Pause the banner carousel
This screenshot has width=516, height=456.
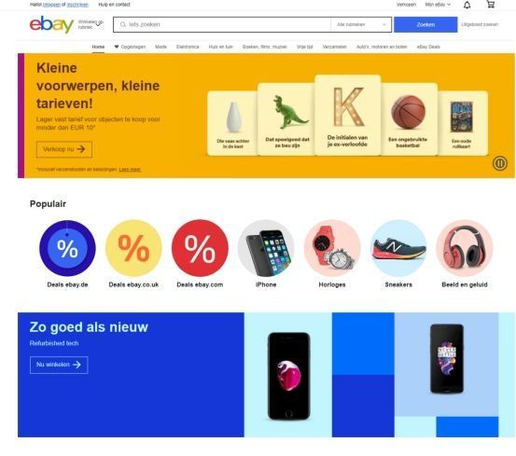point(499,163)
